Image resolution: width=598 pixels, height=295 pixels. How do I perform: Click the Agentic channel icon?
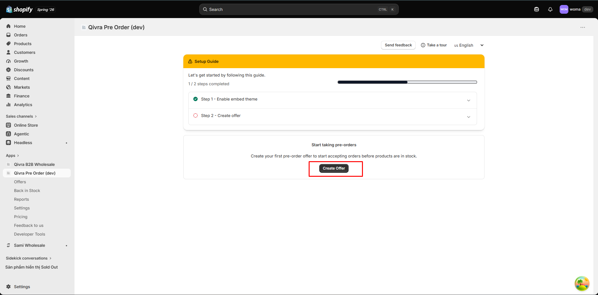click(8, 134)
